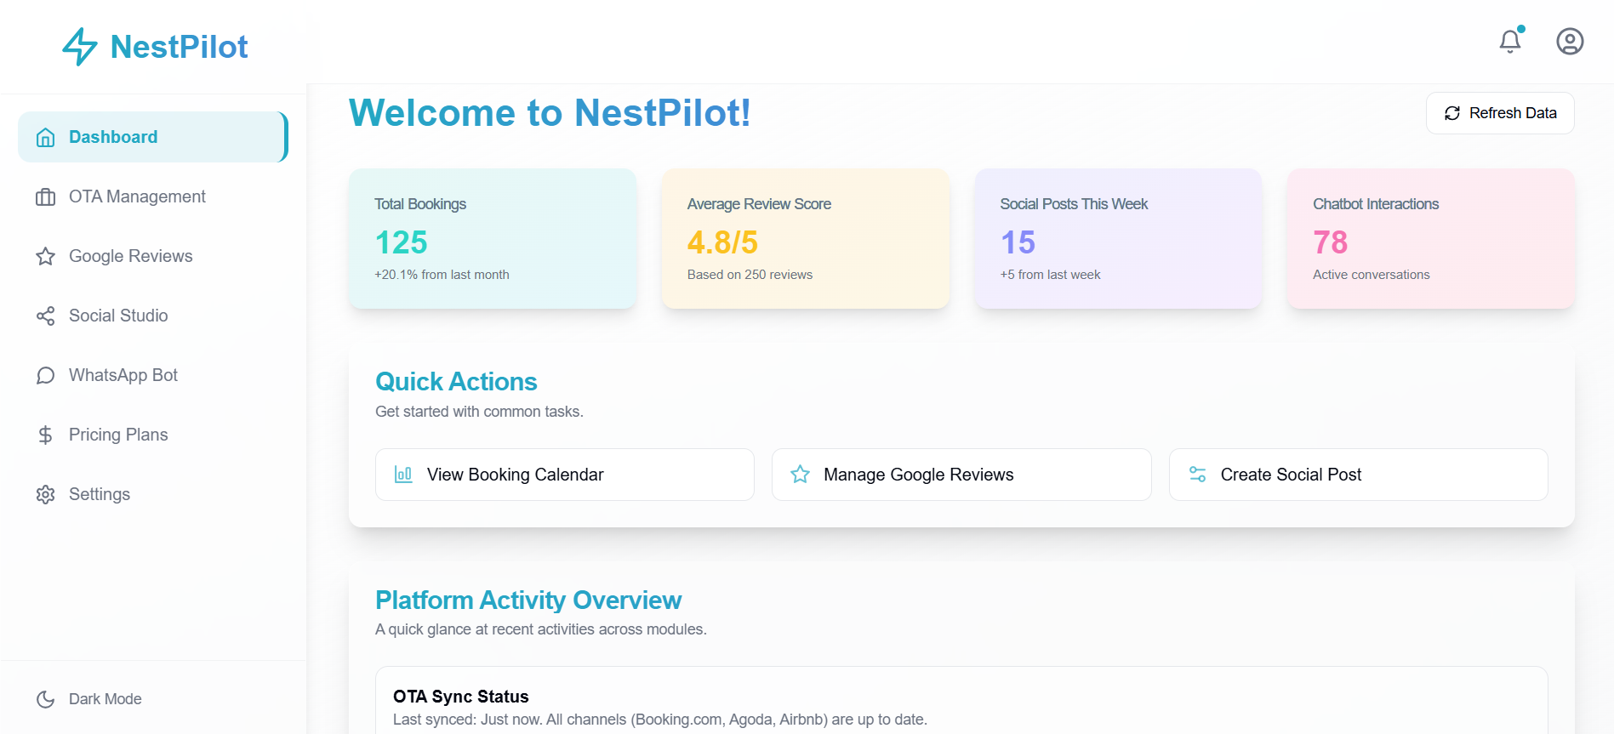Click the notification bell icon
The image size is (1614, 734).
1509,41
